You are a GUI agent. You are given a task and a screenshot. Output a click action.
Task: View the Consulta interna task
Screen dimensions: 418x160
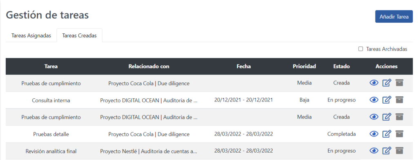(374, 100)
